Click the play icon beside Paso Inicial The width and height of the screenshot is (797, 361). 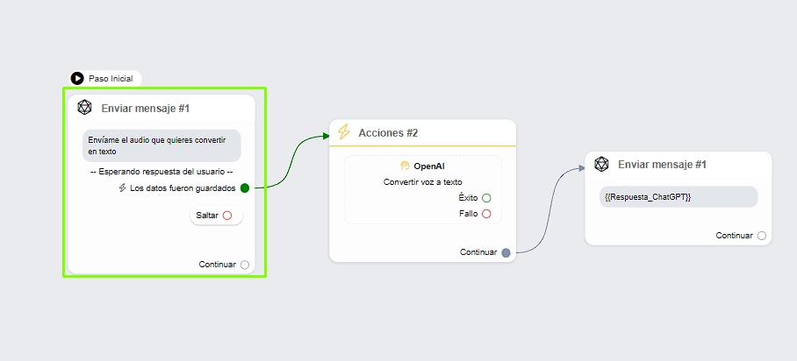click(77, 78)
